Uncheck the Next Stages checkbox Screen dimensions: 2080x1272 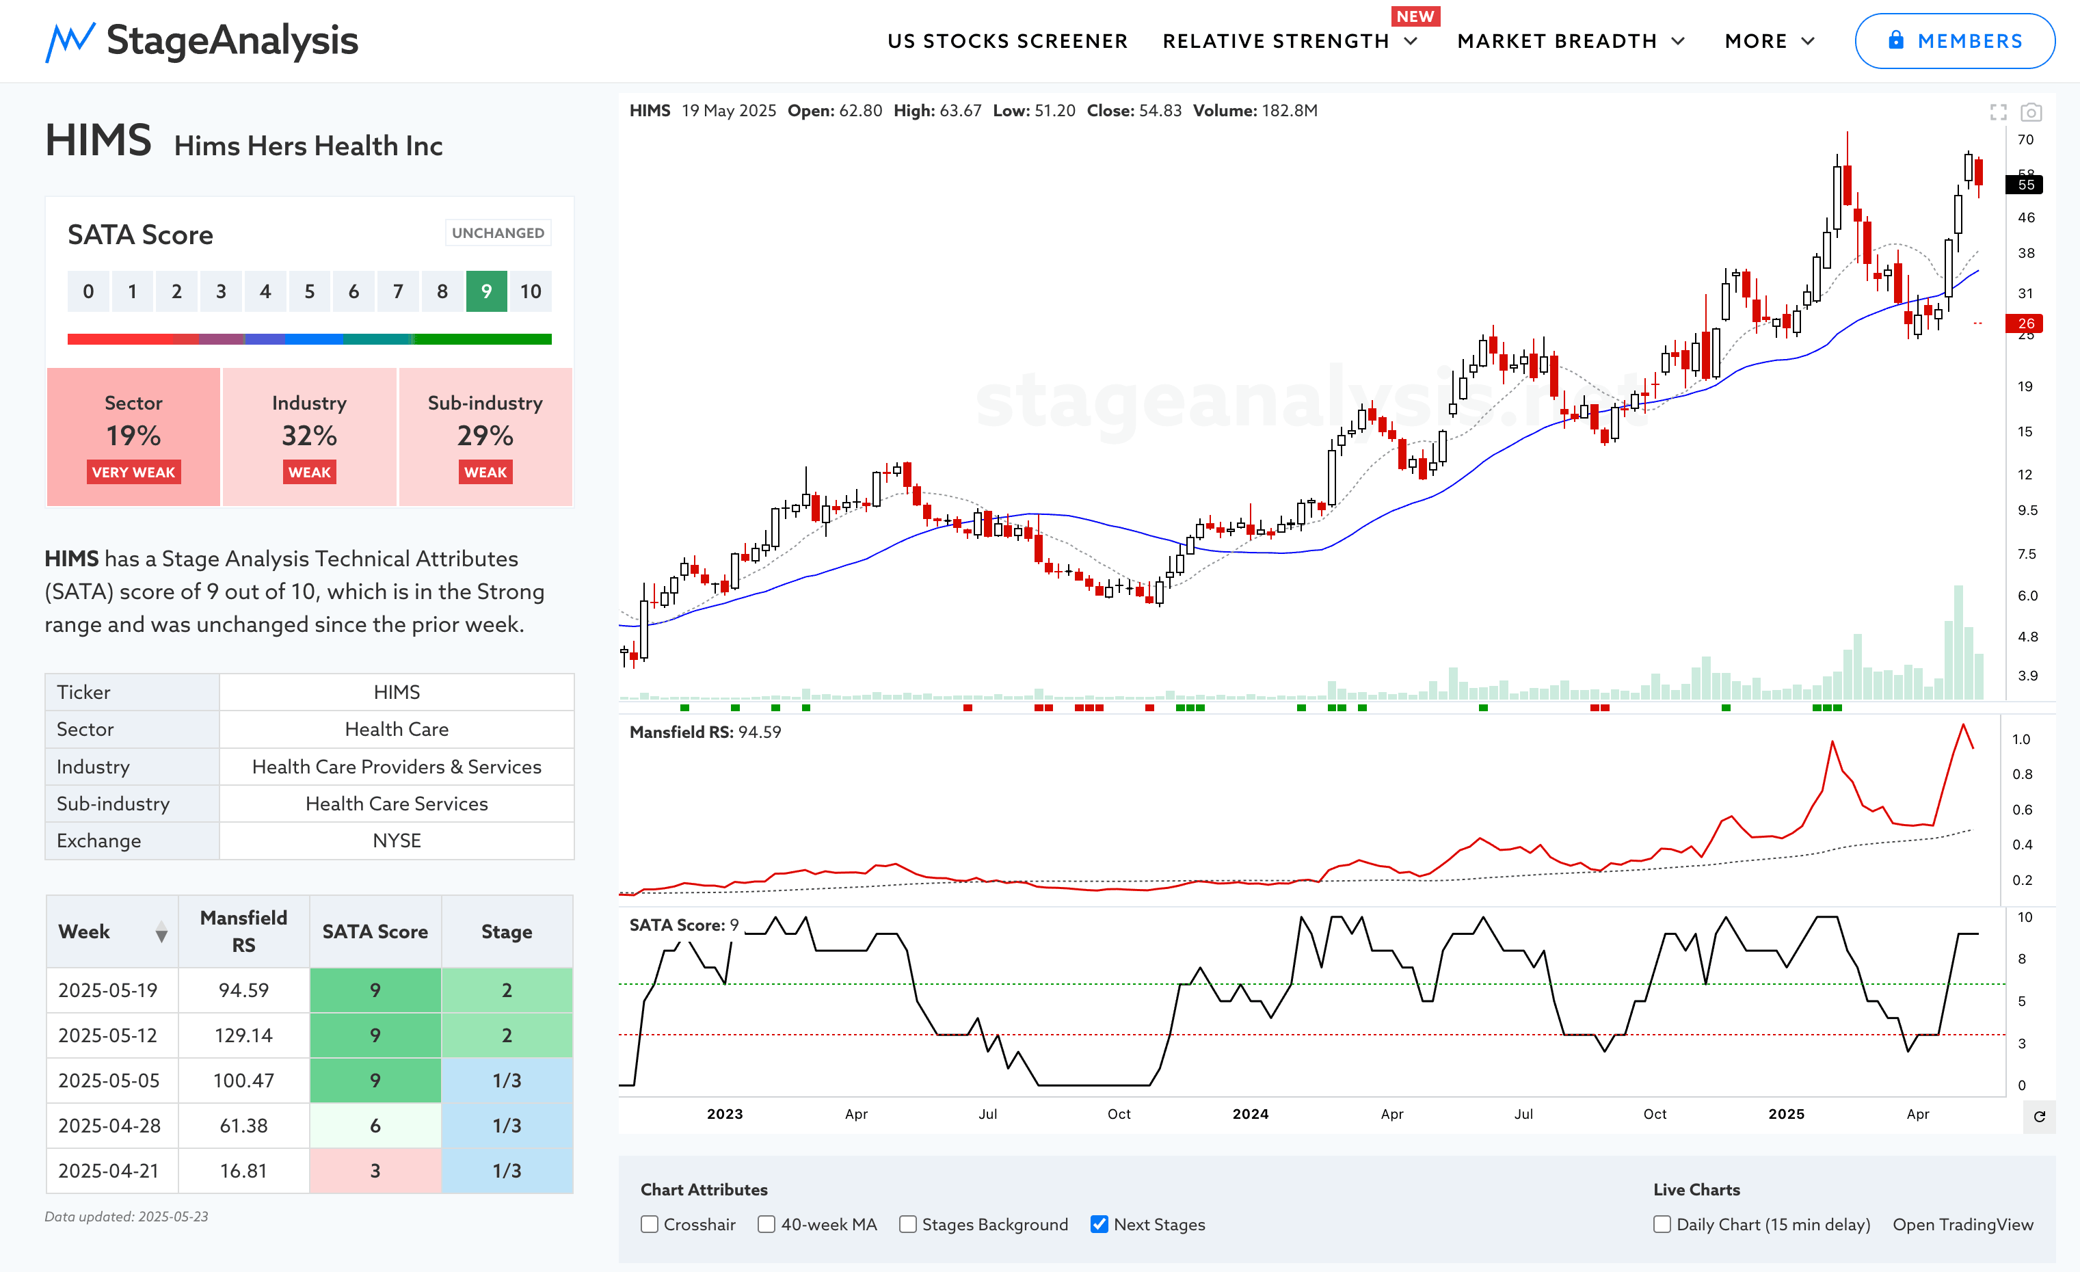click(x=1099, y=1224)
